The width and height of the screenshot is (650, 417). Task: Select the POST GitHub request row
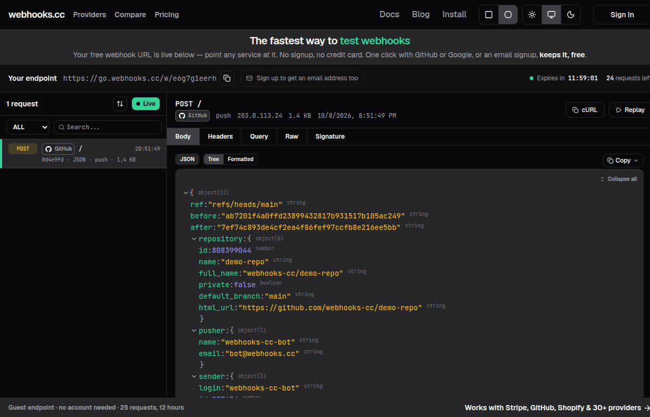pos(83,154)
